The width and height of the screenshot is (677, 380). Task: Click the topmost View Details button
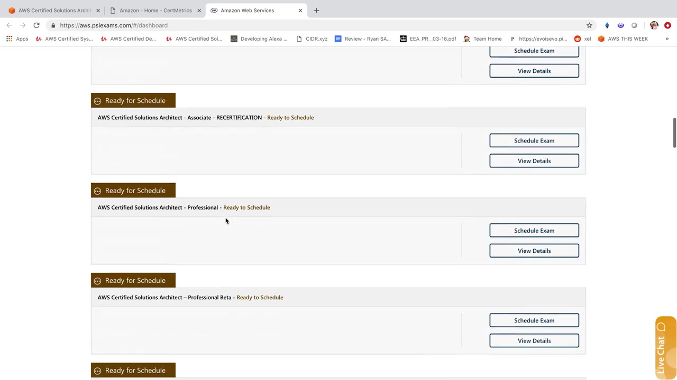534,71
